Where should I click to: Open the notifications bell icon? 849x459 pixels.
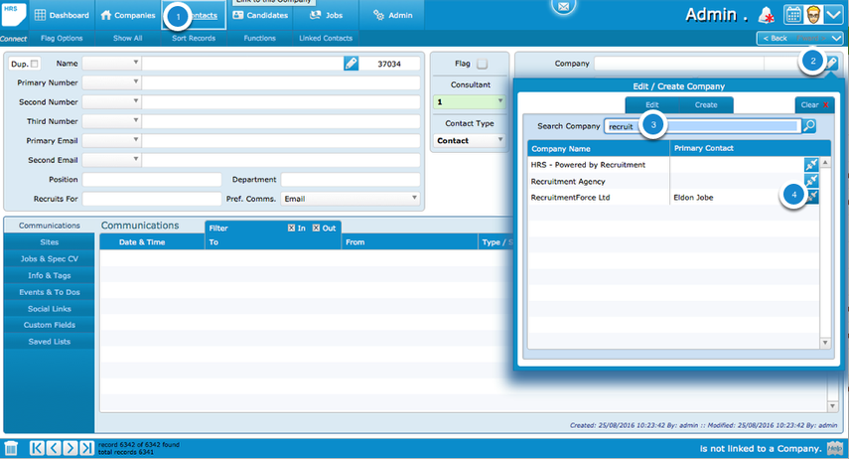tap(766, 15)
